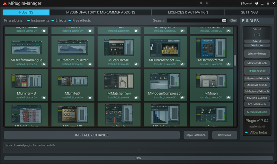Click the Install / Change button

coord(92,135)
